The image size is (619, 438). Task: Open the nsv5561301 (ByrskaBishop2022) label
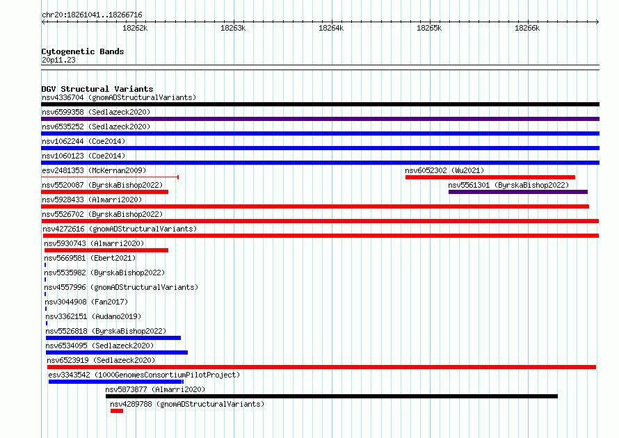tap(508, 185)
